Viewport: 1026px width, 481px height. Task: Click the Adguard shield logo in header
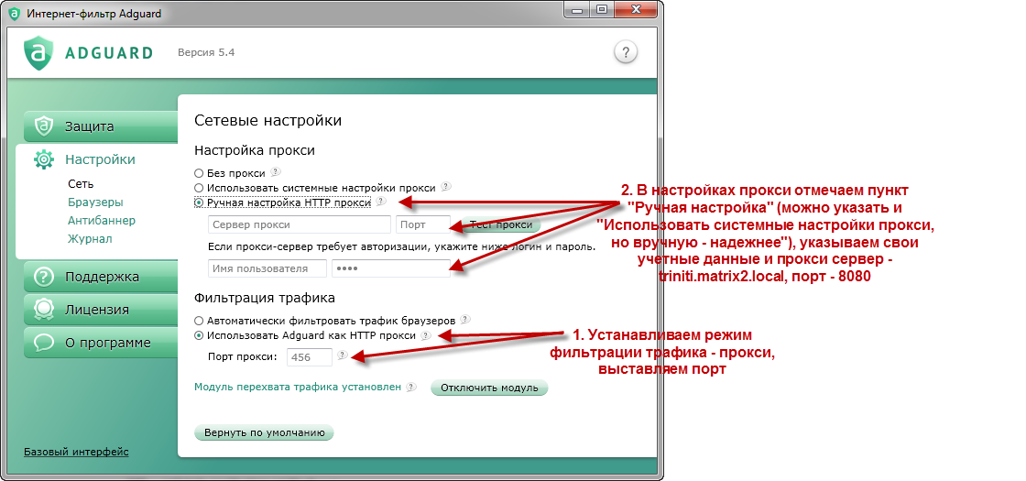tap(39, 52)
